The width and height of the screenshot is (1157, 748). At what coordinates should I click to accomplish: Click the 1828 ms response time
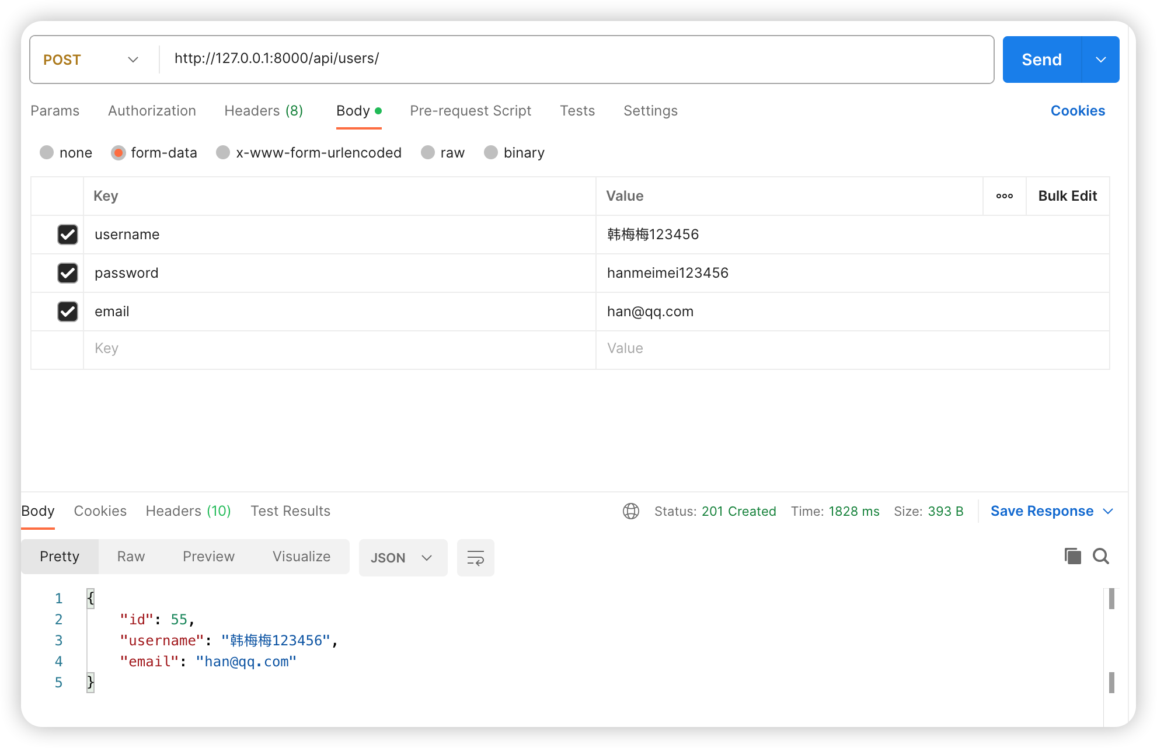pos(853,511)
